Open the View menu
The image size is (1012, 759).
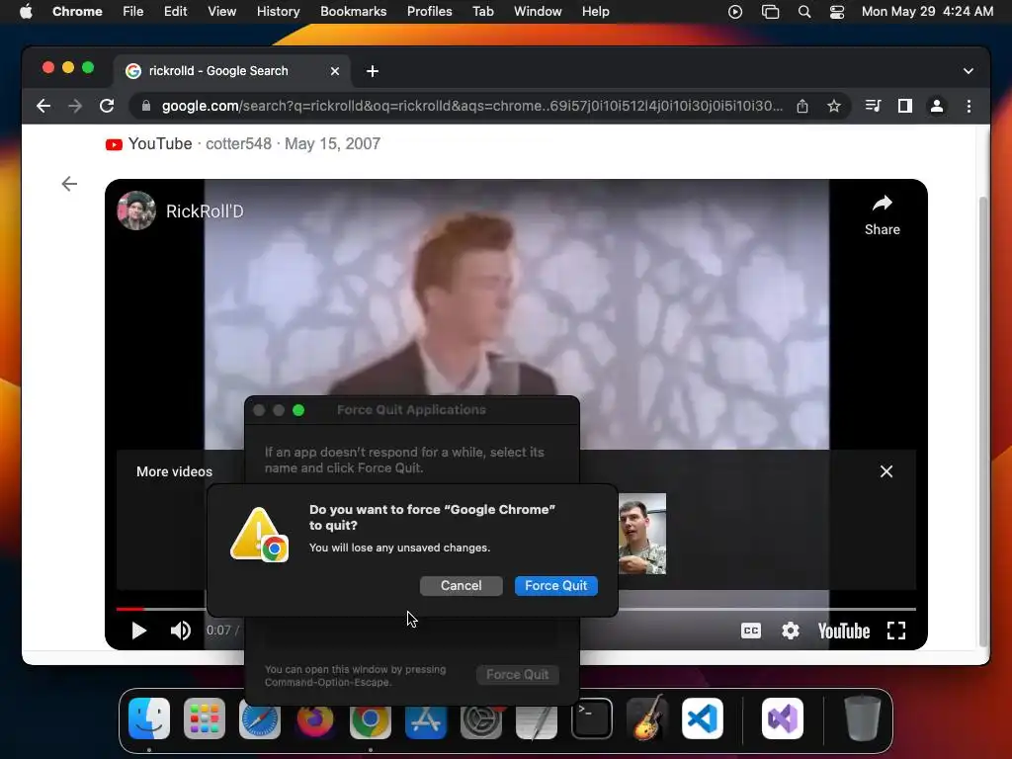221,12
